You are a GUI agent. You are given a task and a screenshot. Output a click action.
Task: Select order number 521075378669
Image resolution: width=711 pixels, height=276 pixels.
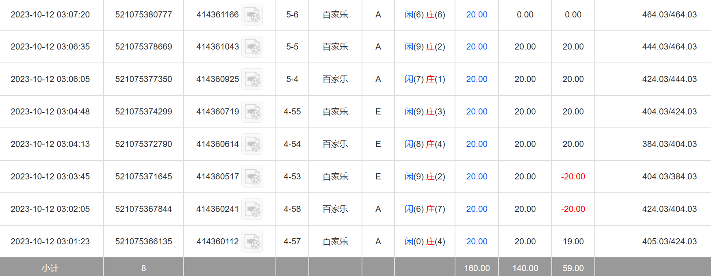pos(143,47)
